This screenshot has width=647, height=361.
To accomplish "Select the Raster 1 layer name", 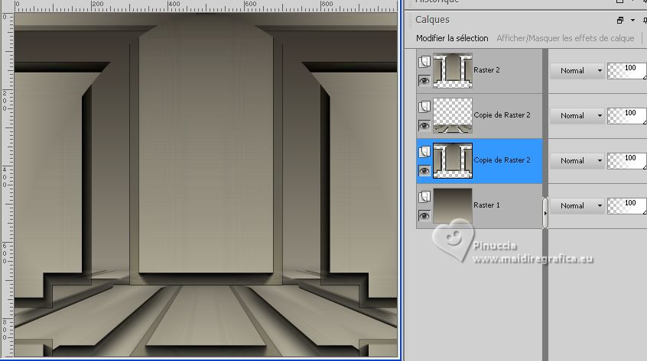I will pyautogui.click(x=486, y=205).
